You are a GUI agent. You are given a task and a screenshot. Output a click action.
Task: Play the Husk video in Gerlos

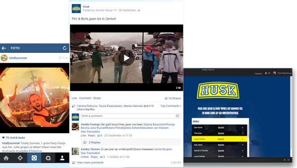[x=127, y=58]
